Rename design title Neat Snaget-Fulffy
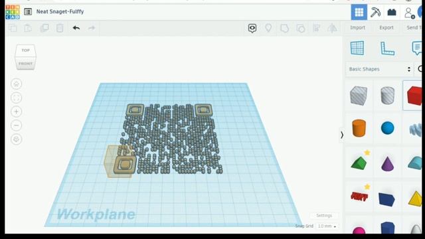 [60, 12]
